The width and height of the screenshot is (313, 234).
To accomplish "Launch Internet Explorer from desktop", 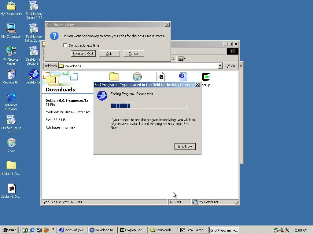I will point(11,101).
